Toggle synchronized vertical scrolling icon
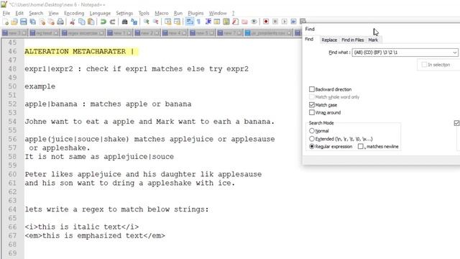This screenshot has width=460, height=259. pos(167,22)
